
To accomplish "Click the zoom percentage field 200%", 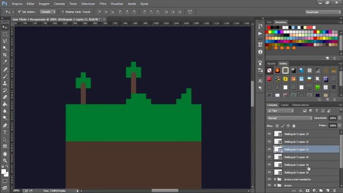I will (x=16, y=191).
